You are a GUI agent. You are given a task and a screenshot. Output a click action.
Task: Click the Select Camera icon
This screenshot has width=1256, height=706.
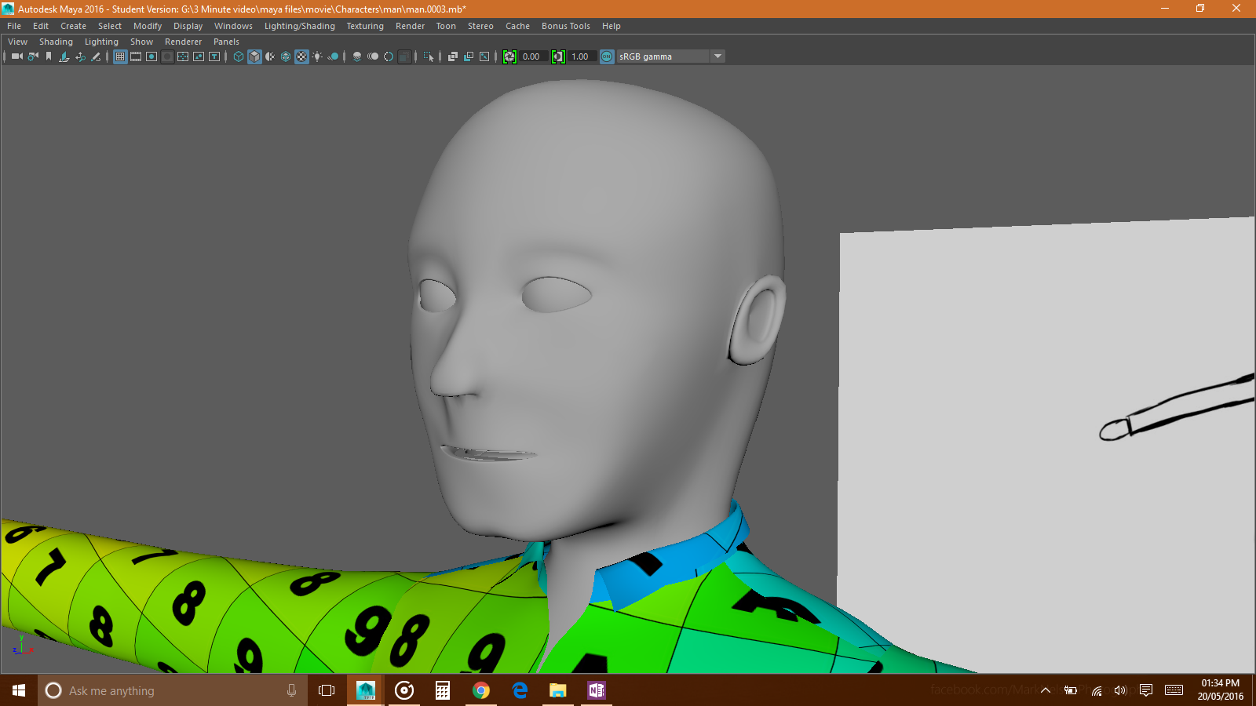coord(16,56)
